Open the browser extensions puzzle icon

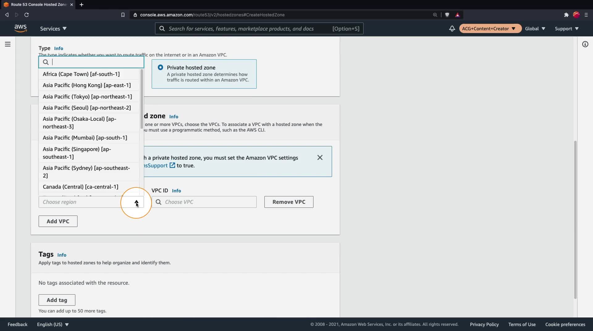[566, 15]
